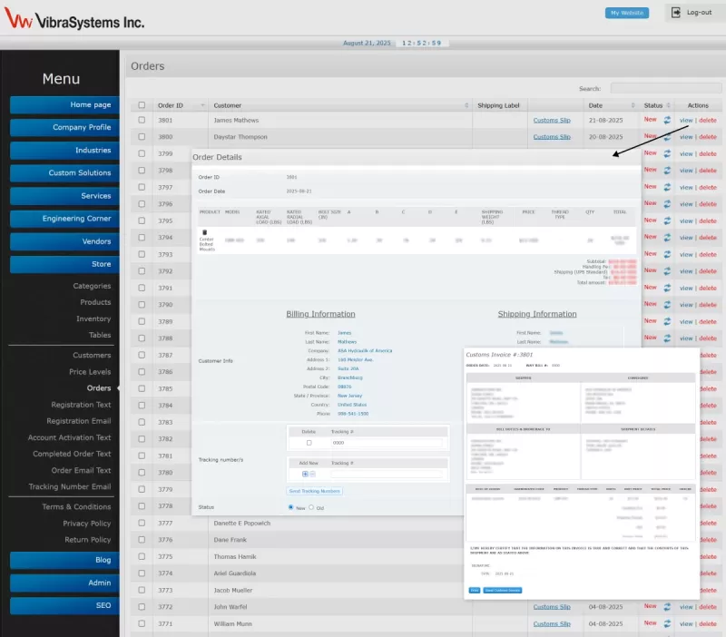Click the plus icon to add tracking number
Image resolution: width=726 pixels, height=637 pixels.
[x=305, y=474]
